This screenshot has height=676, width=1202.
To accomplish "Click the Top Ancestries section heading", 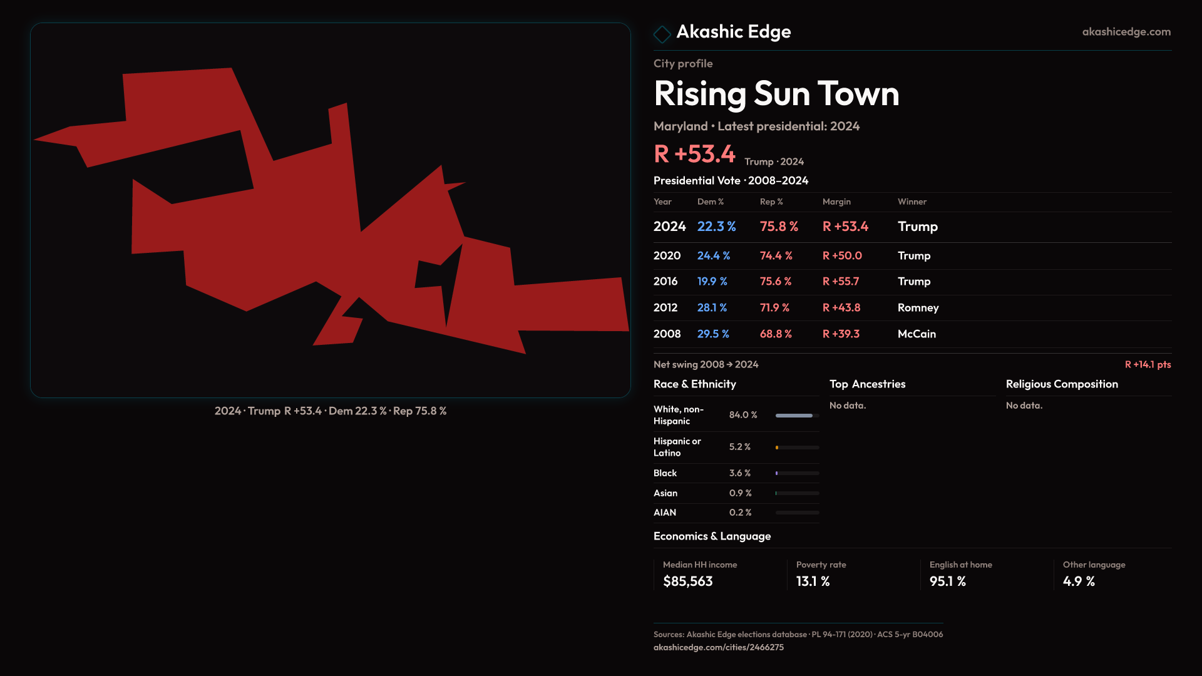I will click(867, 384).
